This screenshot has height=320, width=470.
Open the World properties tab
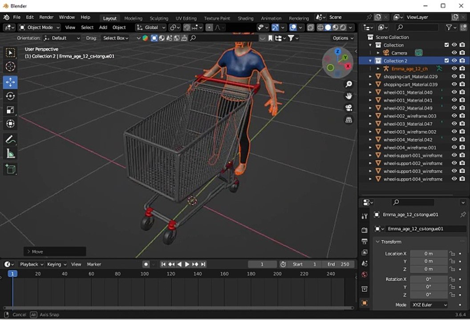pyautogui.click(x=365, y=275)
